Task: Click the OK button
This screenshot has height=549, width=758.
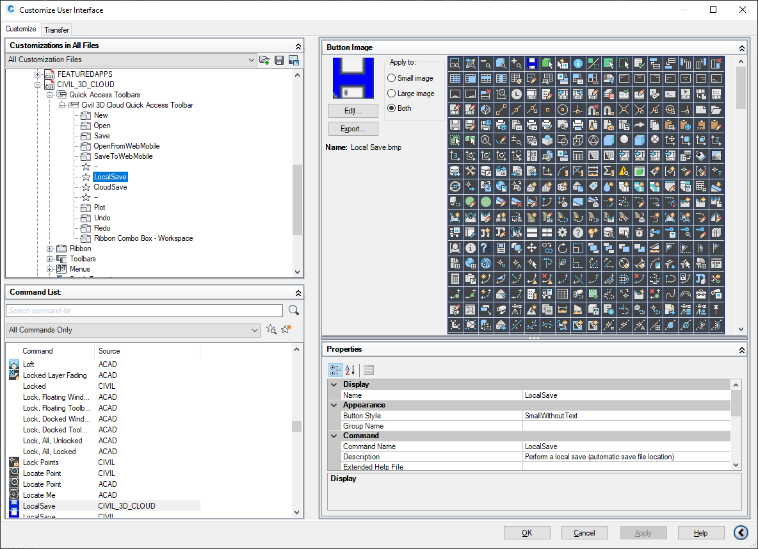Action: pos(527,533)
